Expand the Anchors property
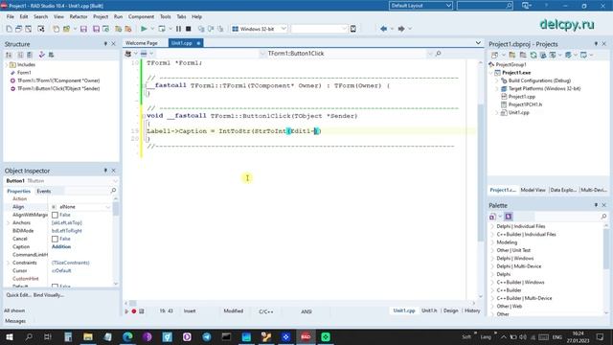Screen dimensions: 613x345 pyautogui.click(x=9, y=223)
